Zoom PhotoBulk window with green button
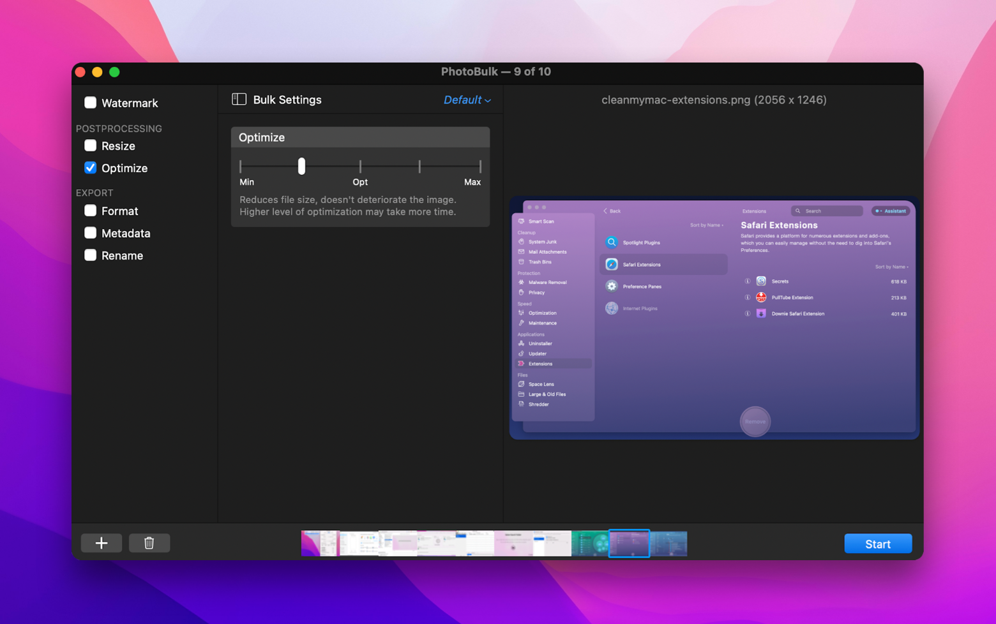 pos(114,72)
